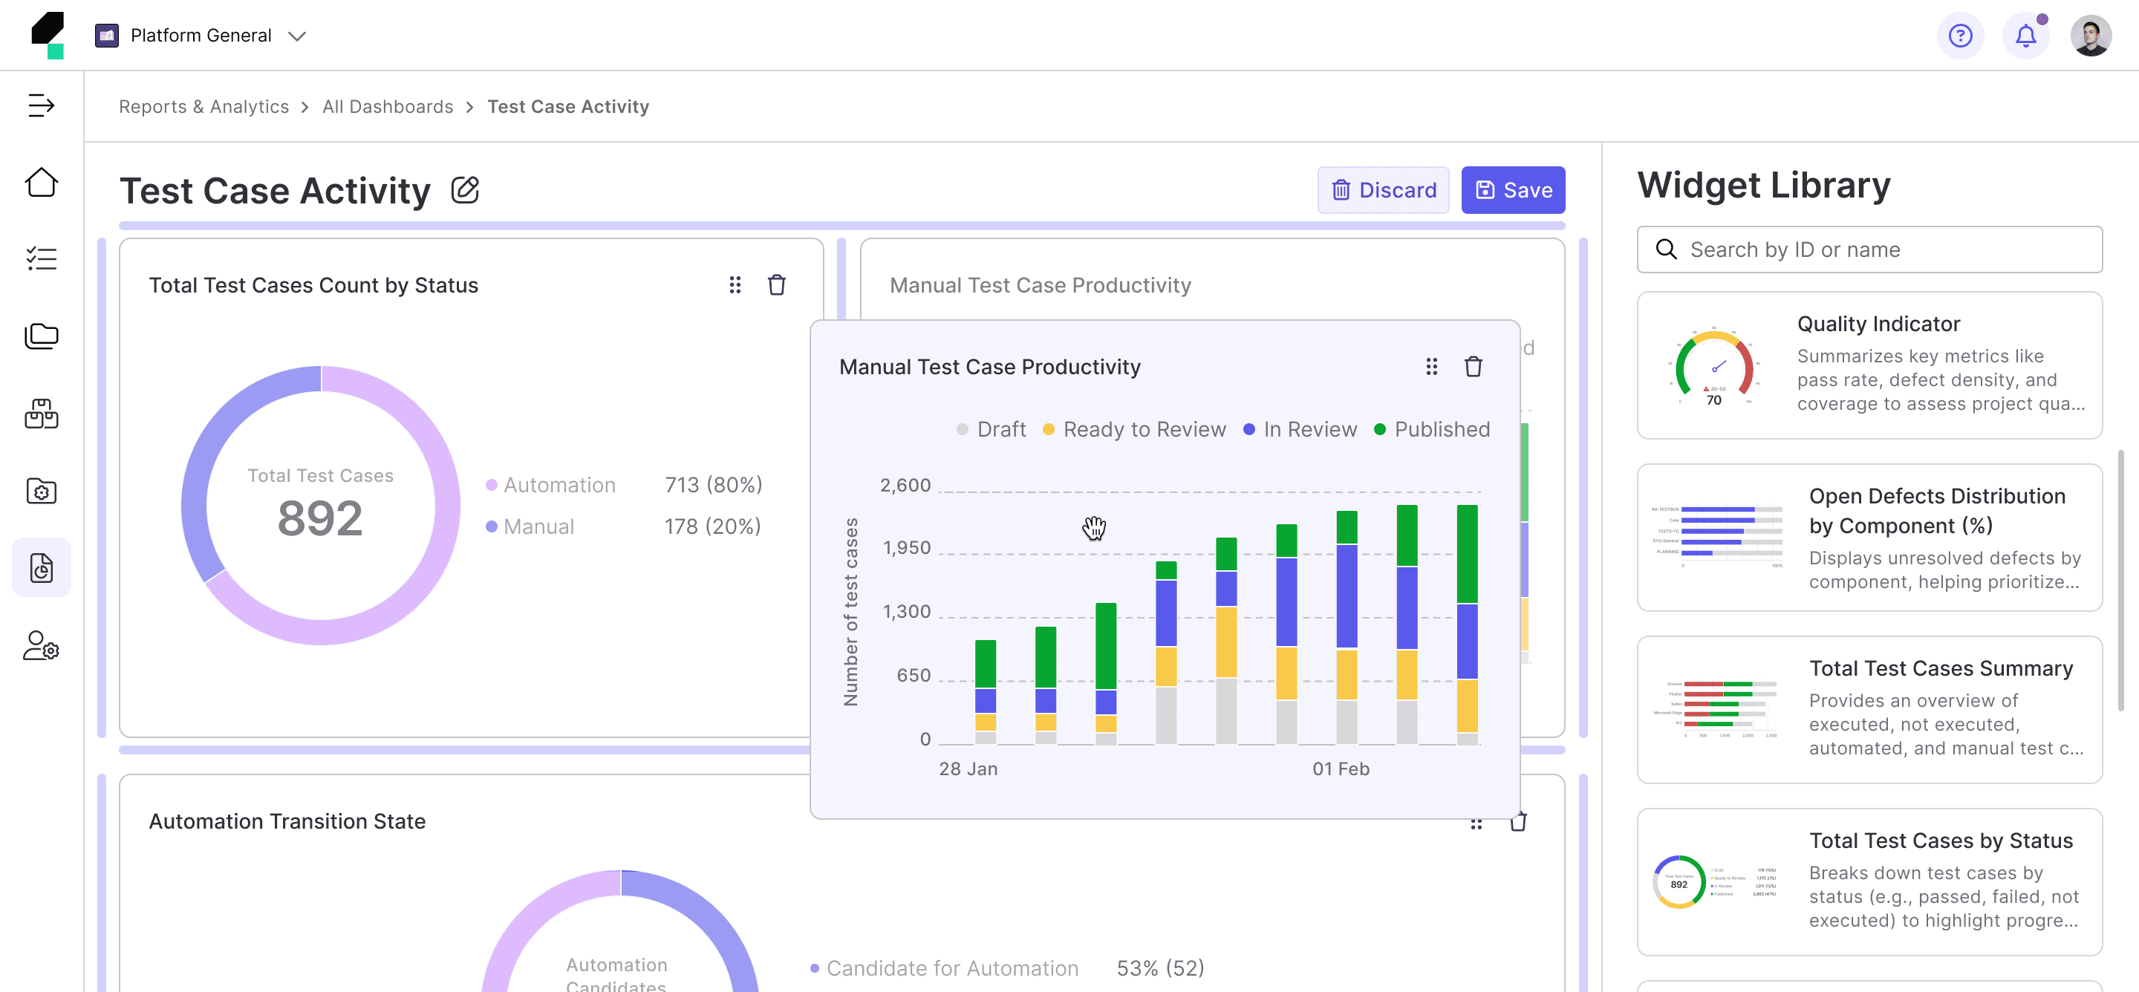Open the folders icon in sidebar

[41, 336]
